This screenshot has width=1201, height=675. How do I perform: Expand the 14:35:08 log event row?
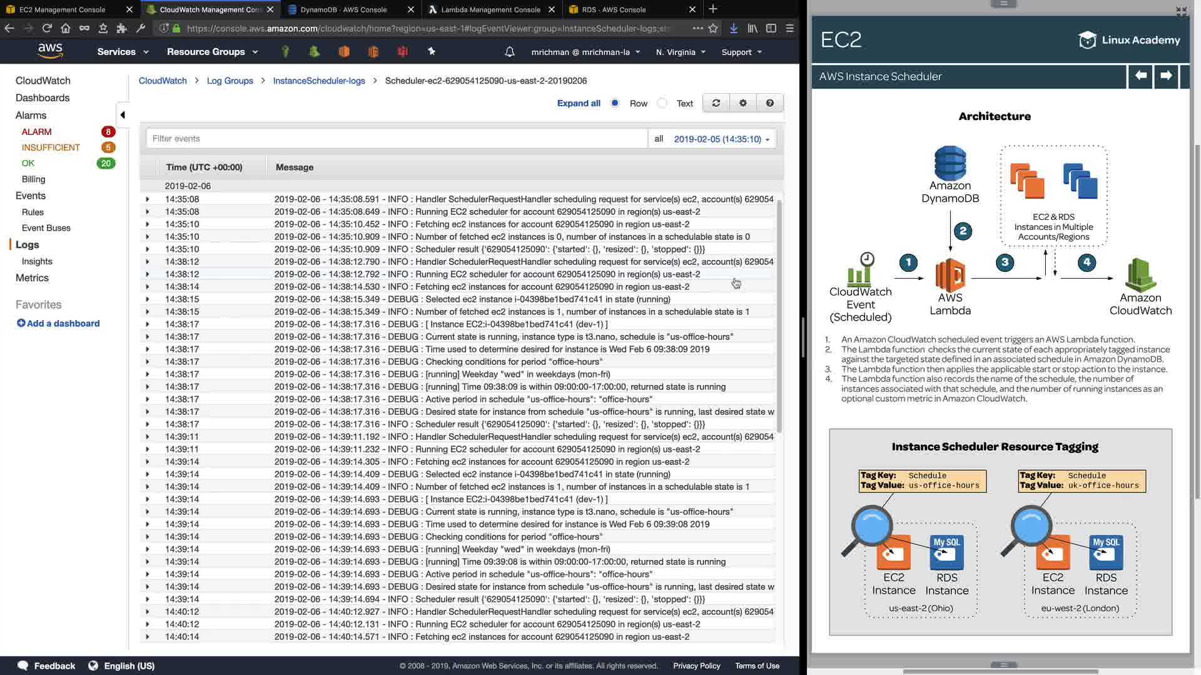click(x=148, y=199)
